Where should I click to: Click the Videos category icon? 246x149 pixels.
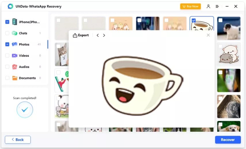point(15,56)
